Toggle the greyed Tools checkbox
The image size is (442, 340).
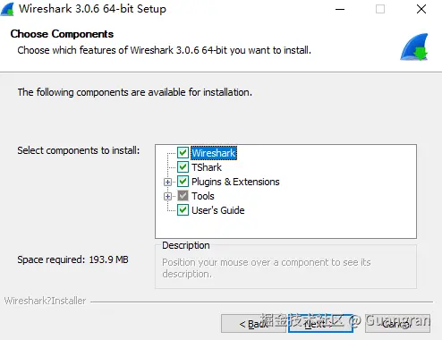(183, 196)
